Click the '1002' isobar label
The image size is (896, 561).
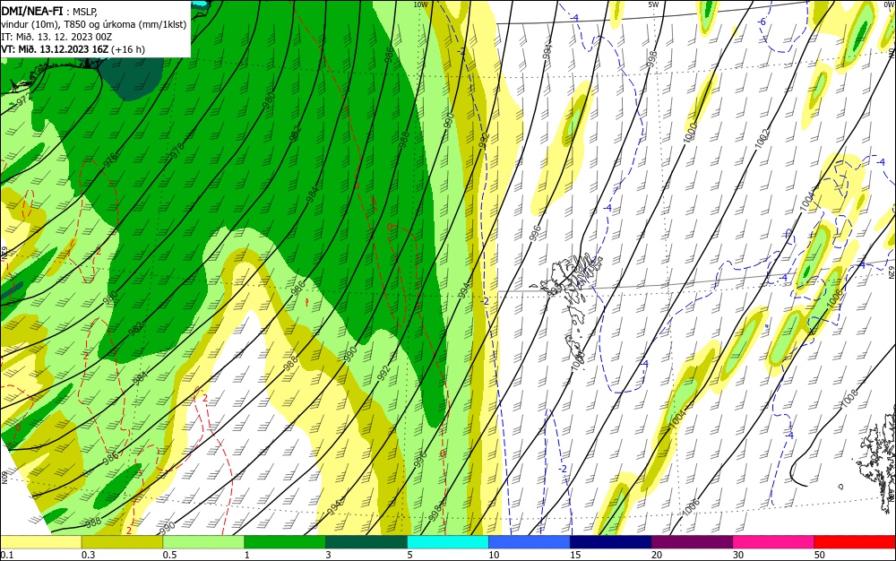(762, 139)
